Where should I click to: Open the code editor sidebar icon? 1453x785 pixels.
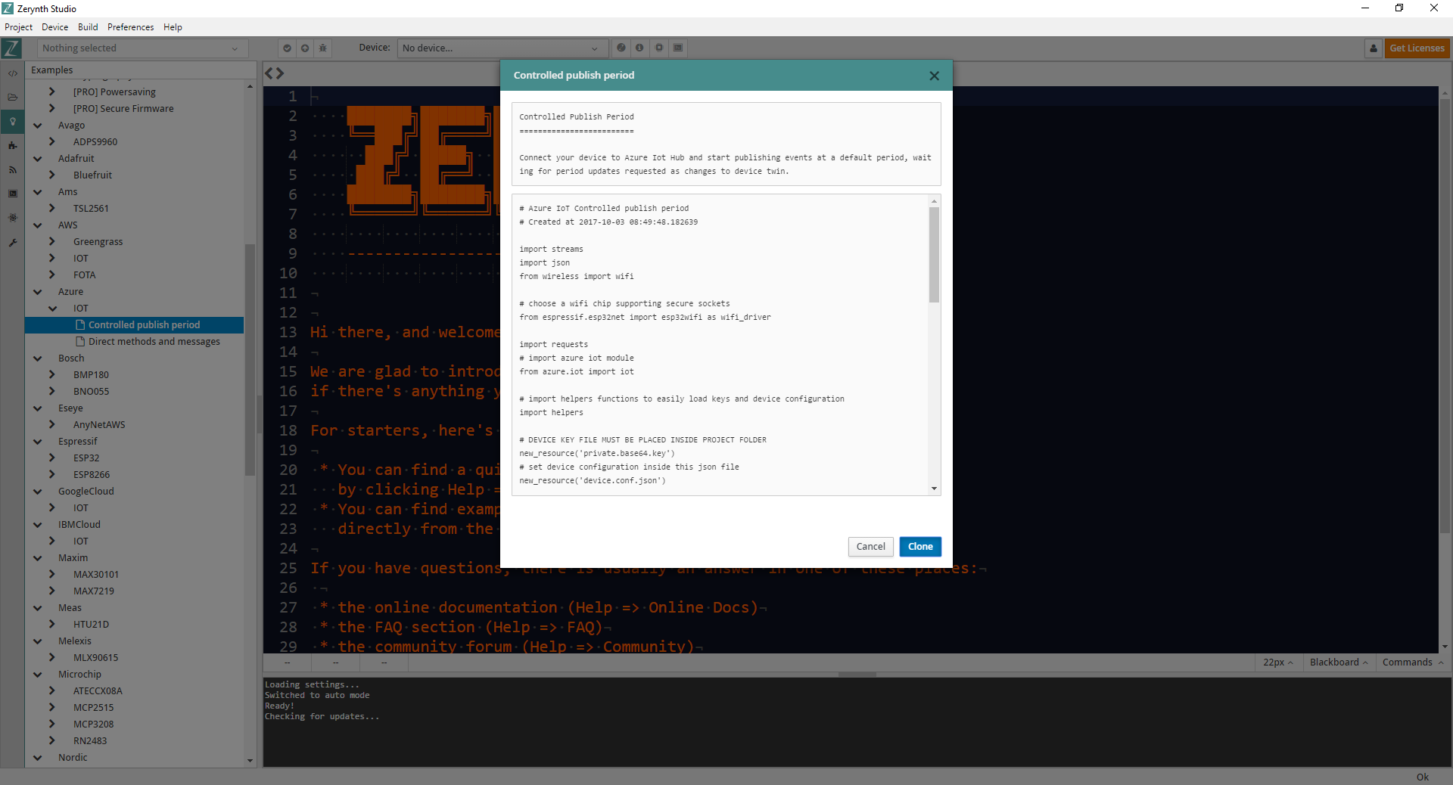(12, 73)
